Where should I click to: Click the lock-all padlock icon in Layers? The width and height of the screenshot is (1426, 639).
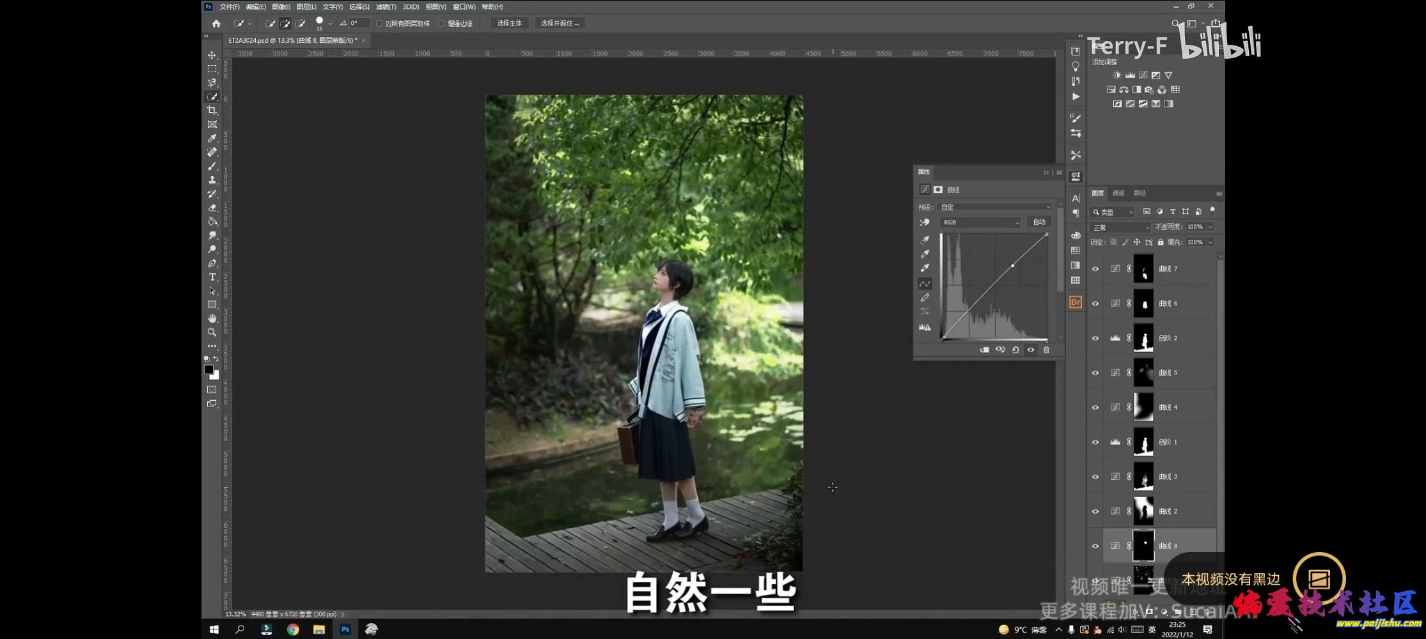click(x=1161, y=242)
